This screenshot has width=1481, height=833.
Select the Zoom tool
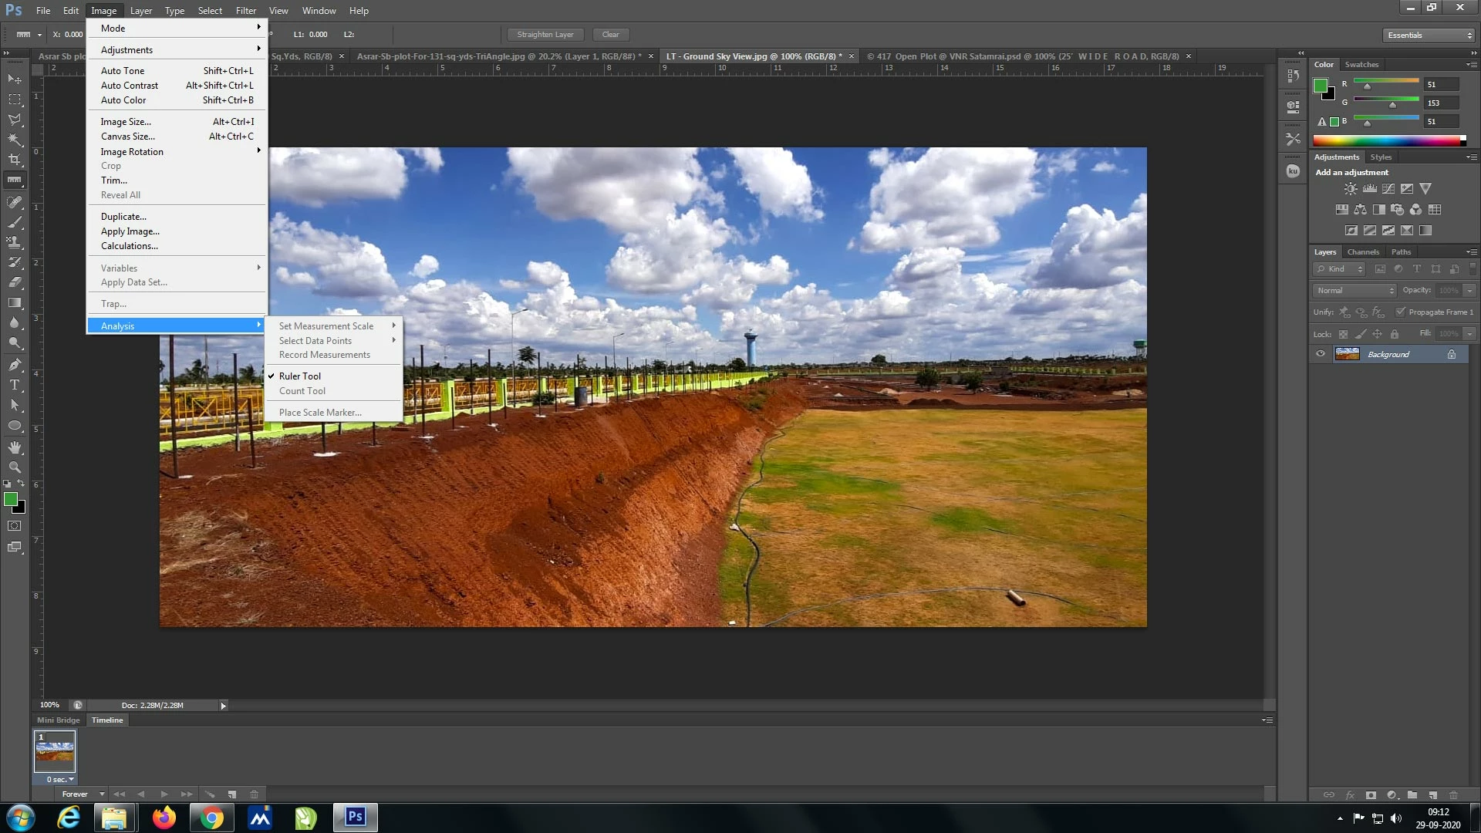click(15, 467)
